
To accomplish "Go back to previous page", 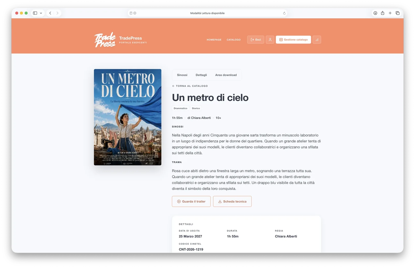I will (50, 13).
